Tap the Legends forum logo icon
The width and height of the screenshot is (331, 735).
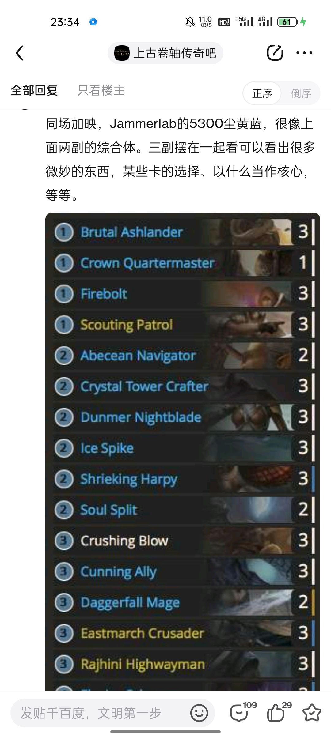(x=122, y=53)
